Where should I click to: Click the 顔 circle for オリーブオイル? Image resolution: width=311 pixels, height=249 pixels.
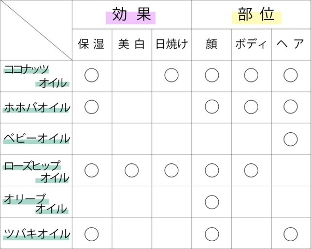click(211, 201)
